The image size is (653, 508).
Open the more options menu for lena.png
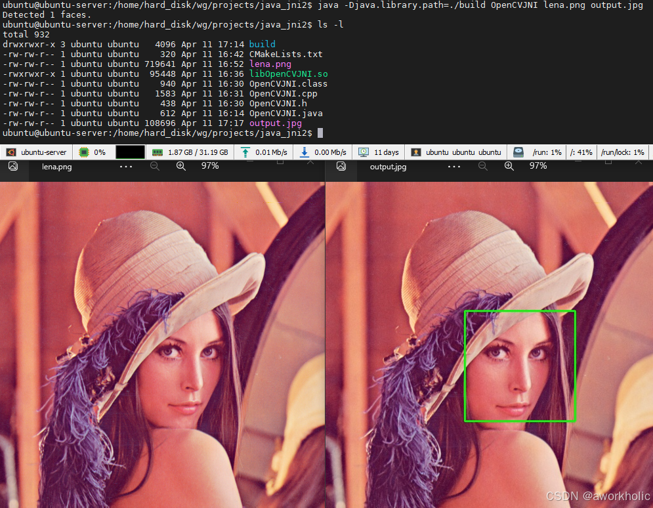click(126, 167)
